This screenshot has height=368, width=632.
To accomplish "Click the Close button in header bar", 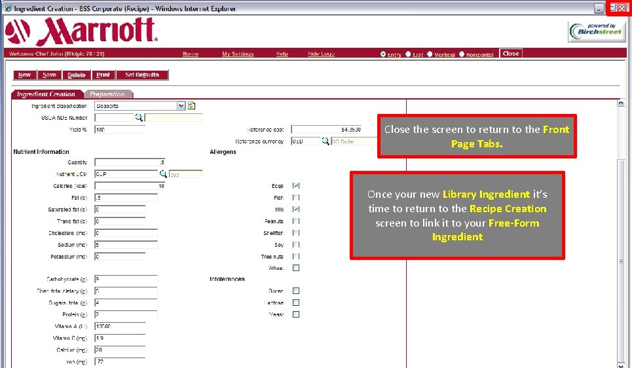I will [511, 53].
